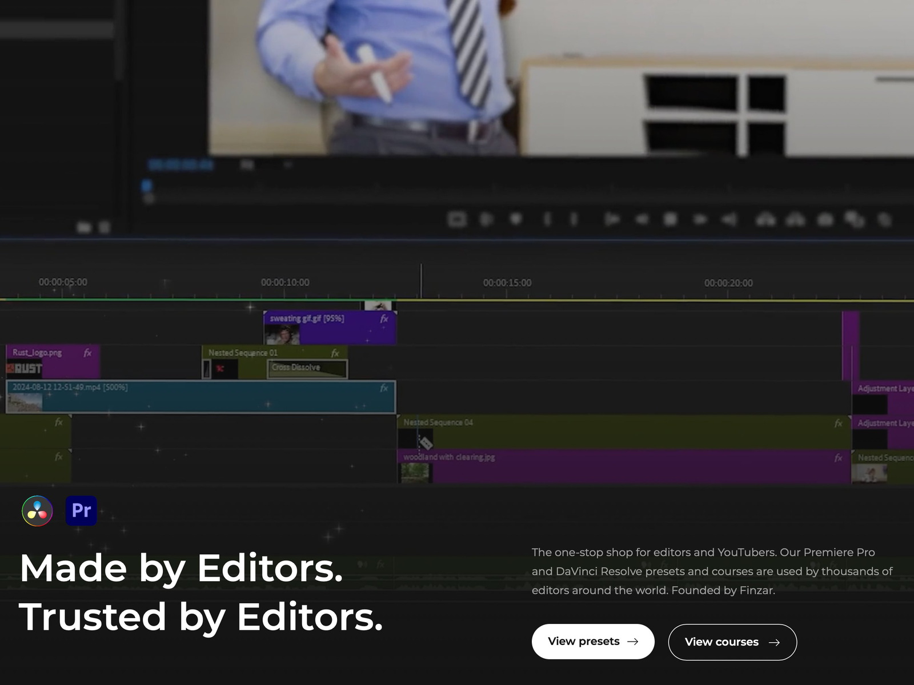
Task: Click the 00:00:20:00 mark on the time ruler
Action: [728, 283]
